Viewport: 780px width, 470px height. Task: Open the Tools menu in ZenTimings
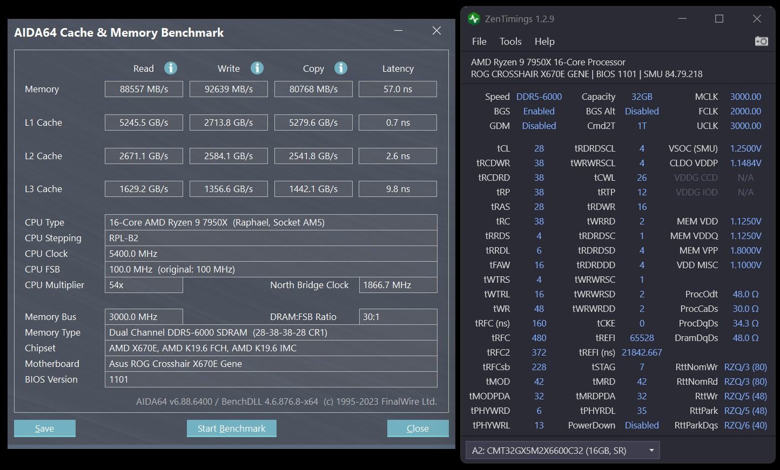[x=510, y=42]
